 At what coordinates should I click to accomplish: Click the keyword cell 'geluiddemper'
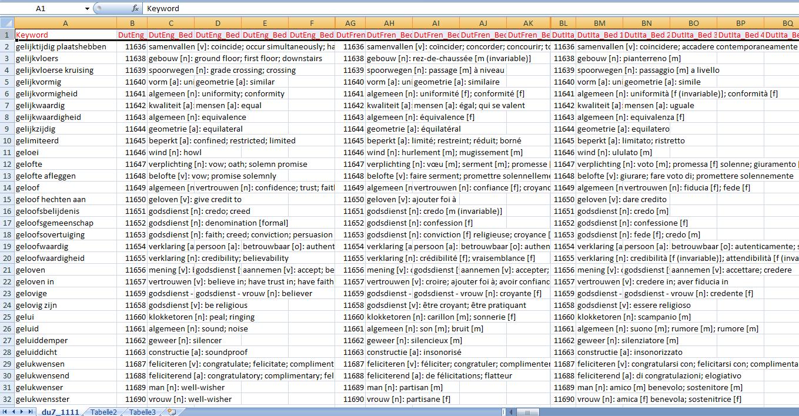[x=65, y=340]
